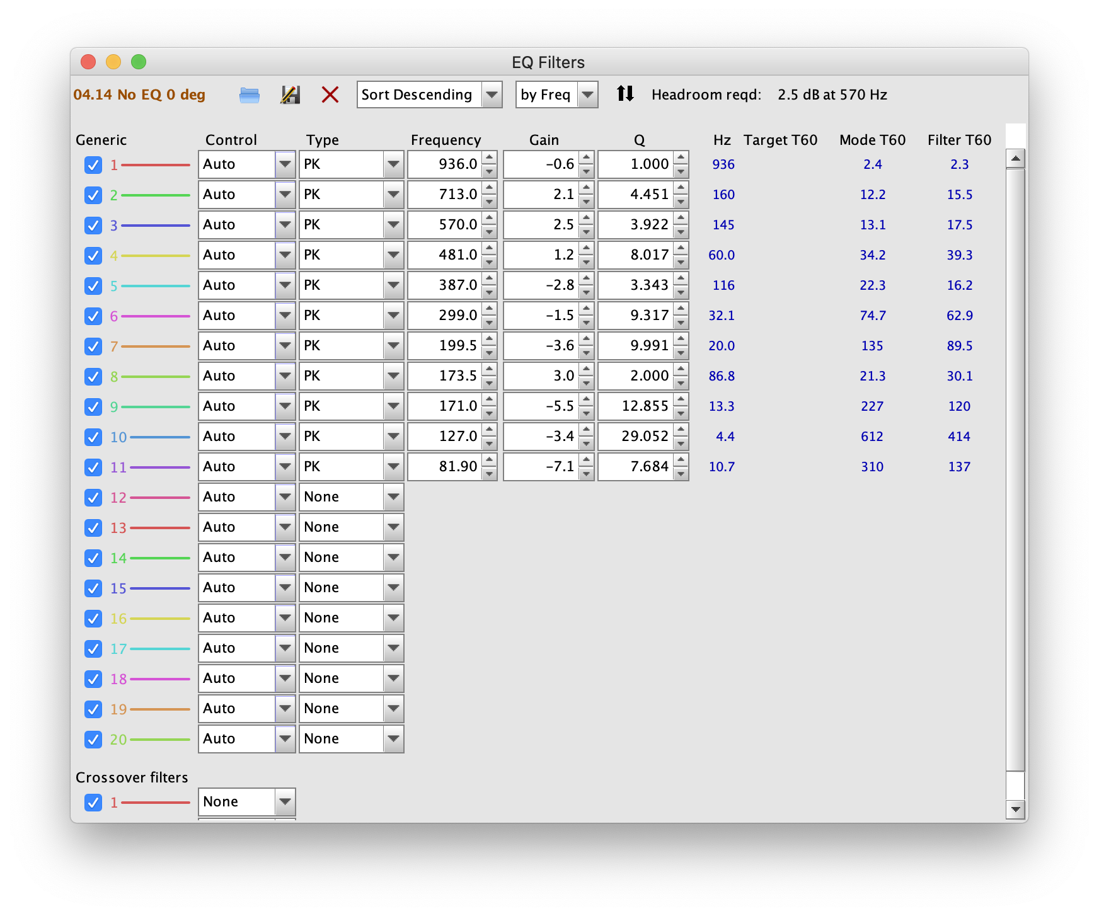1099x916 pixels.
Task: Decrease Q of filter 6 with down arrow
Action: pos(681,323)
